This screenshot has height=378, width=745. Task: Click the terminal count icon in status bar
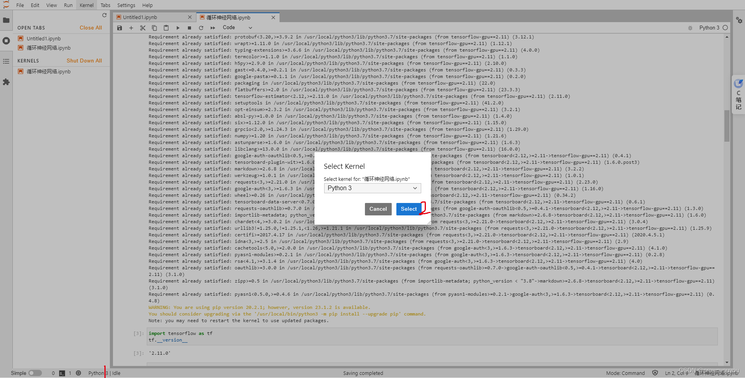coord(62,373)
